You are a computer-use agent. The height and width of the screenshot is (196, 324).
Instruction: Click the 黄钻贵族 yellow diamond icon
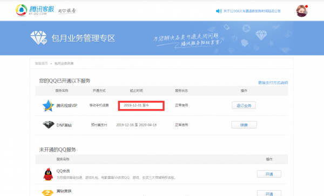coord(48,193)
